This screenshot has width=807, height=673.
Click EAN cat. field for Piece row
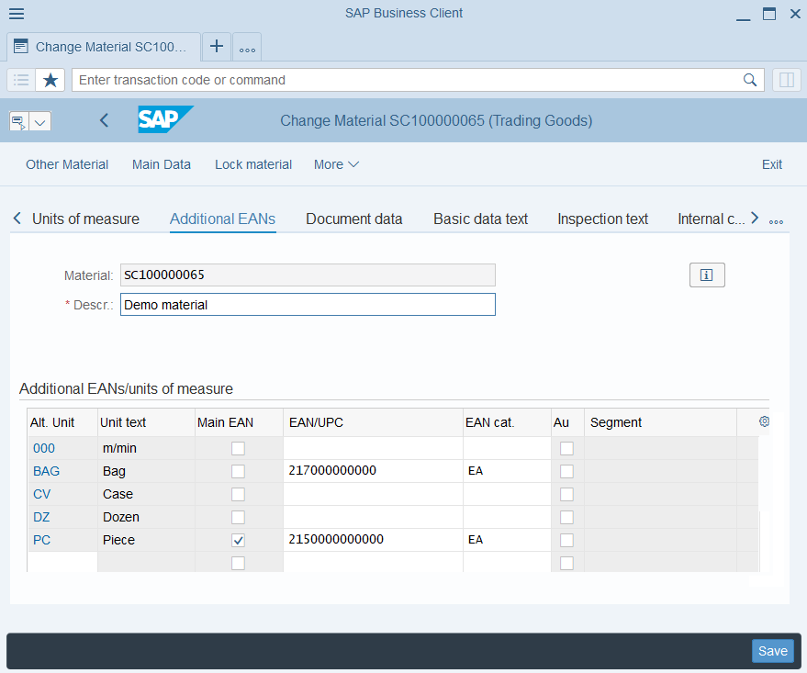[507, 540]
